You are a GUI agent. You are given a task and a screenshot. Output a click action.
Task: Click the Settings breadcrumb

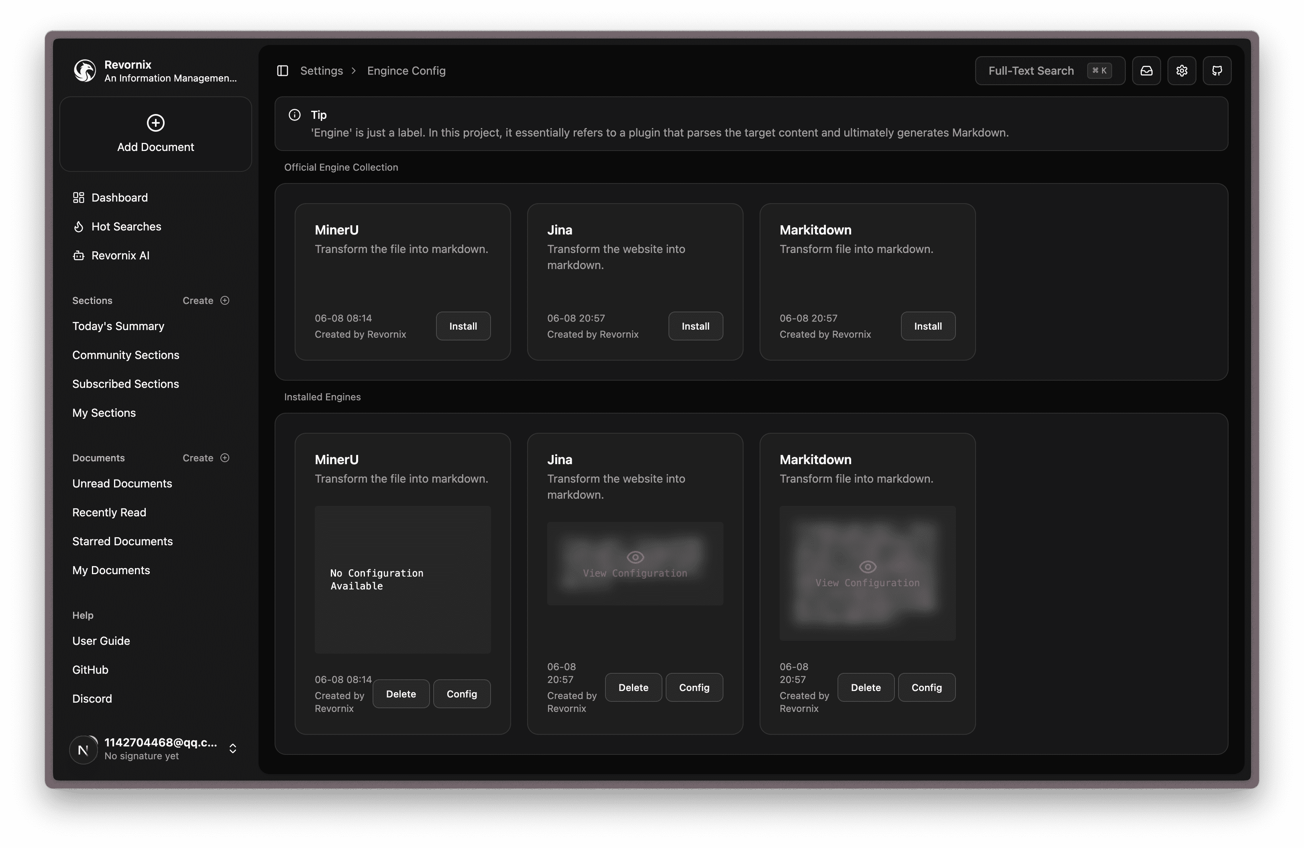click(321, 71)
